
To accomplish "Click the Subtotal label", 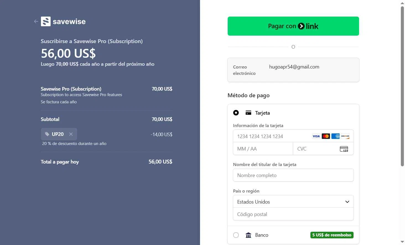I will [x=50, y=119].
